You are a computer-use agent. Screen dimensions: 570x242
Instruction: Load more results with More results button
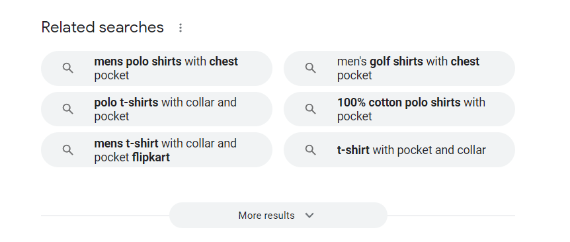278,215
